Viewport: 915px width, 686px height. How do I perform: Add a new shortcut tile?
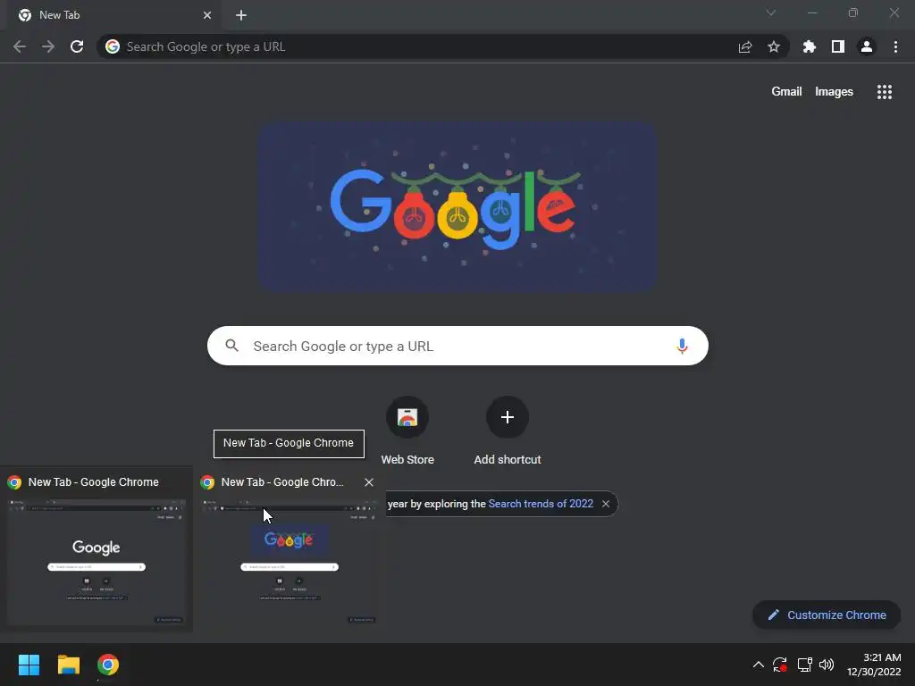pos(508,431)
